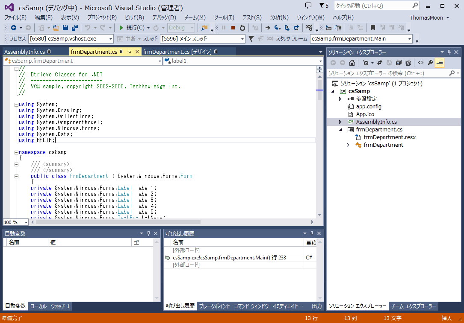Switch to the ローカル tab
This screenshot has height=323, width=464.
(x=38, y=306)
